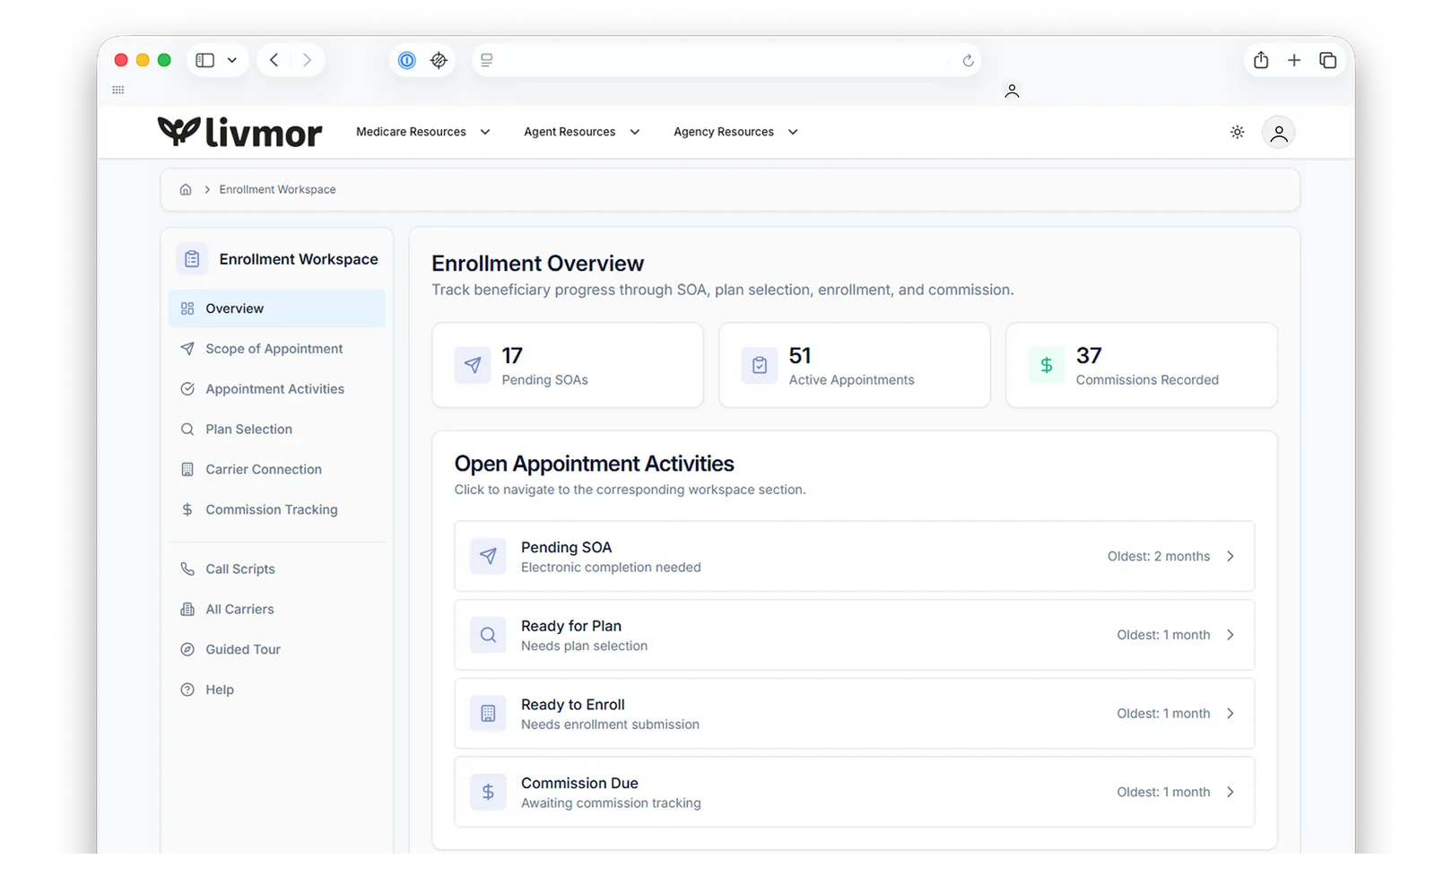Open Call Scripts link
Image resolution: width=1435 pixels, height=877 pixels.
[x=277, y=569]
